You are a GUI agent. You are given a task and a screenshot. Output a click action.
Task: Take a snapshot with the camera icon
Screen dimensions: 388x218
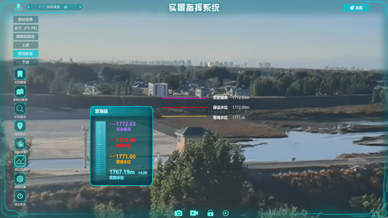(178, 213)
